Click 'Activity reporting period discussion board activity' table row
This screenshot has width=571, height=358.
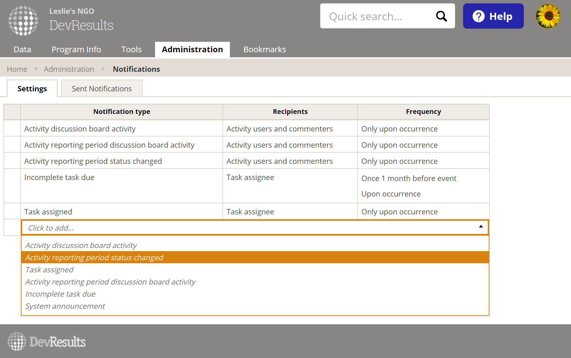(246, 145)
